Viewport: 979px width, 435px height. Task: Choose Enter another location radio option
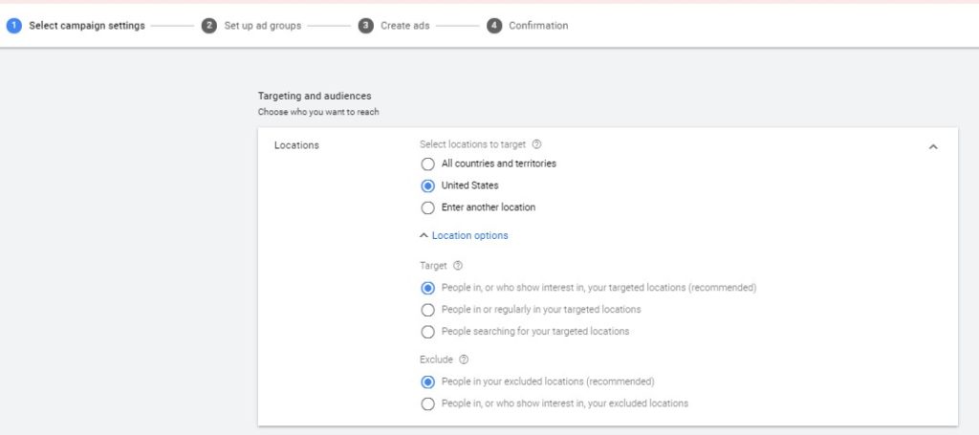[427, 207]
